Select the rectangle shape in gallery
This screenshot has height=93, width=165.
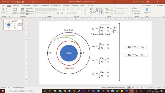tap(97, 9)
